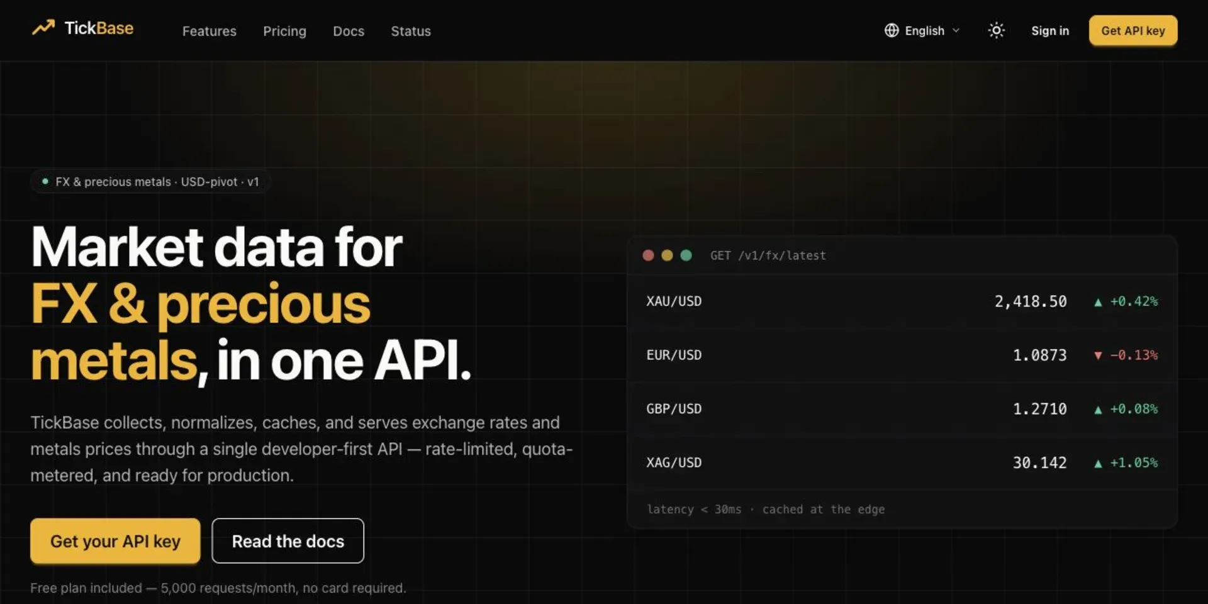
Task: Click the up triangle beside +1.05%
Action: tap(1098, 463)
